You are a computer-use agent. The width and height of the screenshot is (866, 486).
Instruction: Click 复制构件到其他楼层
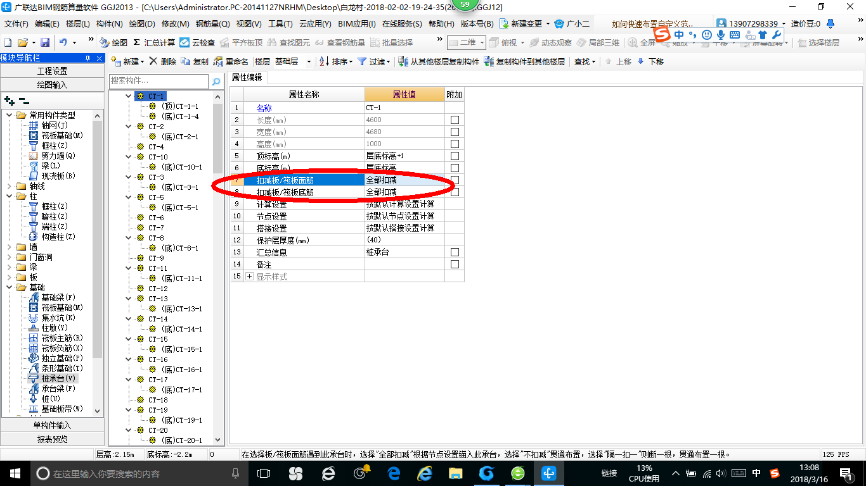[x=524, y=61]
